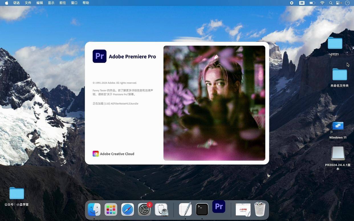354x221 pixels.
Task: Launch Terminal from the Dock
Action: click(x=202, y=210)
